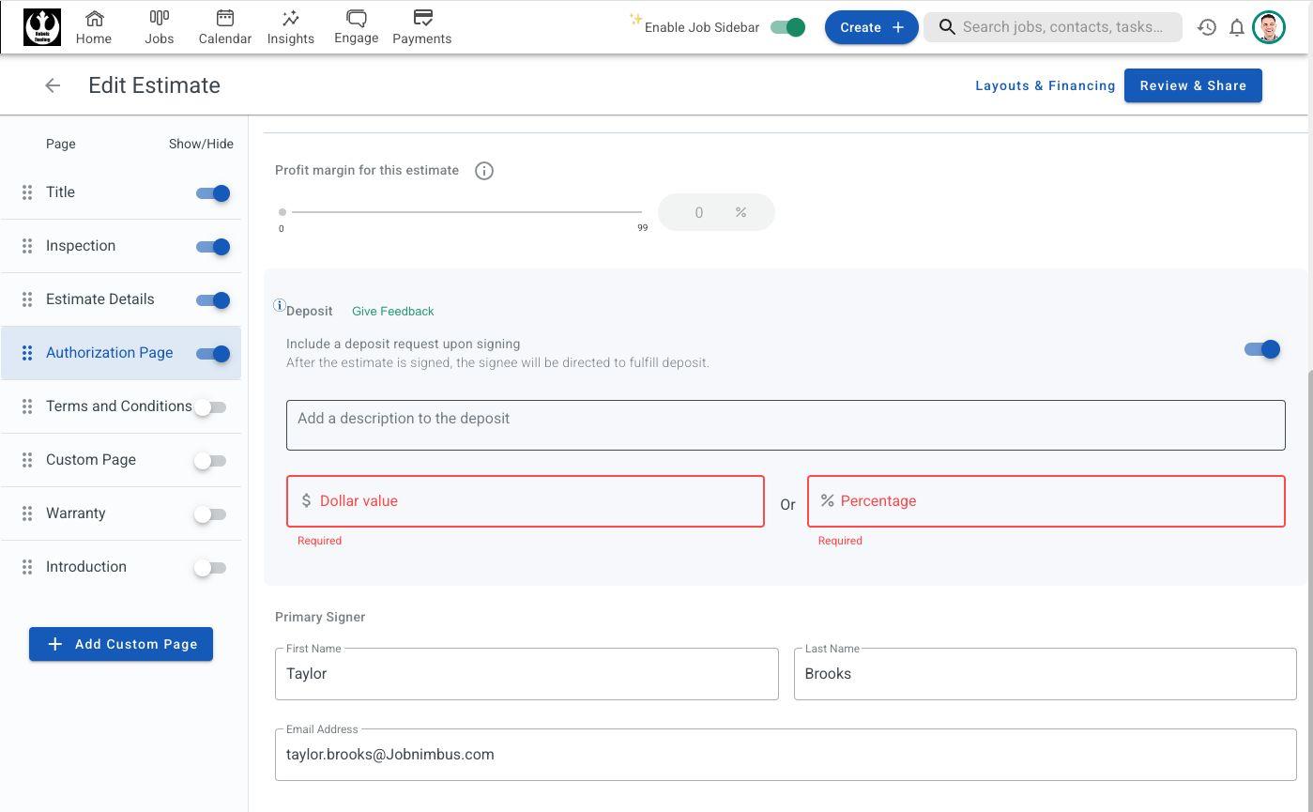Open the Create button menu
The image size is (1313, 812).
coord(871,27)
